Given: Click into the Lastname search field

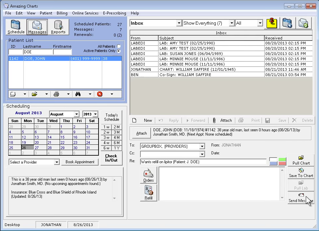Looking at the screenshot, I should tap(38, 52).
